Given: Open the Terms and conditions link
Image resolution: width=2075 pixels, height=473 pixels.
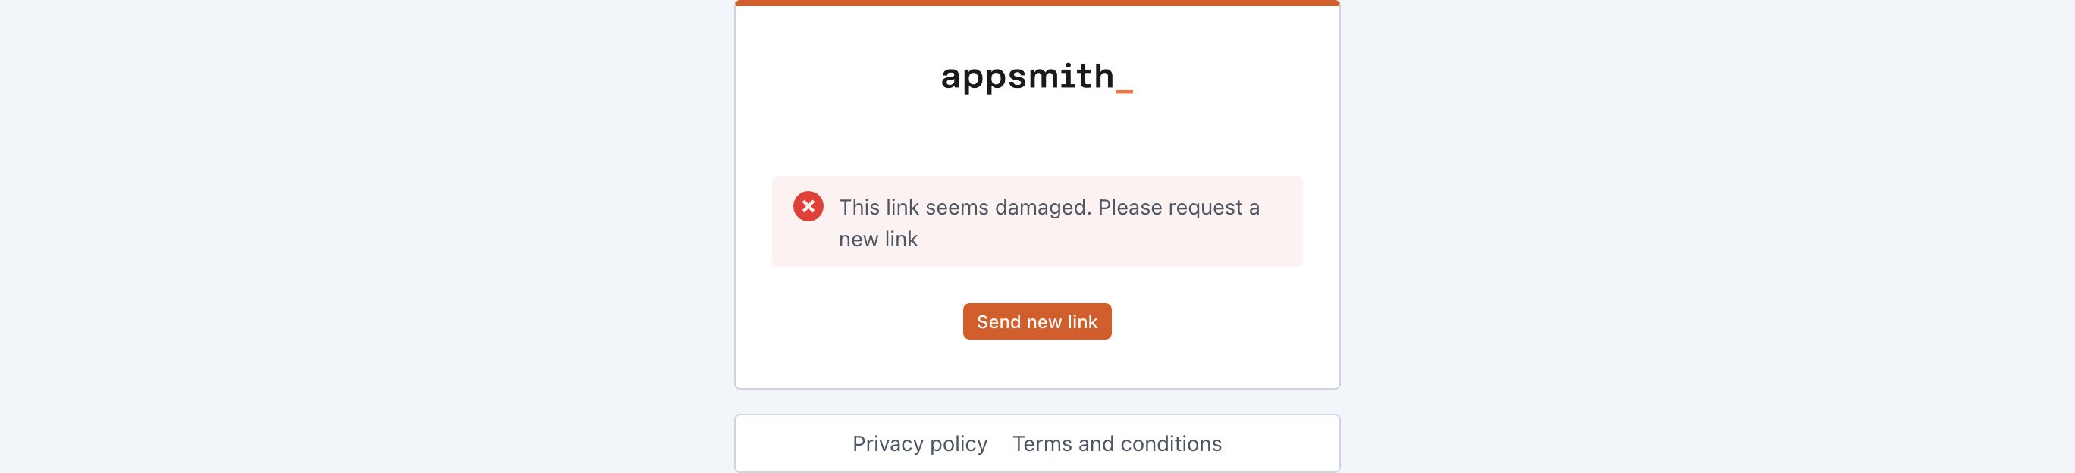Looking at the screenshot, I should coord(1116,443).
